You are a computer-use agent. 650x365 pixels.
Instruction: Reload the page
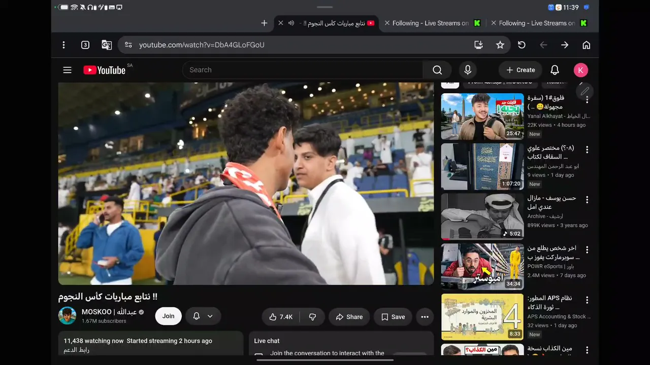522,45
